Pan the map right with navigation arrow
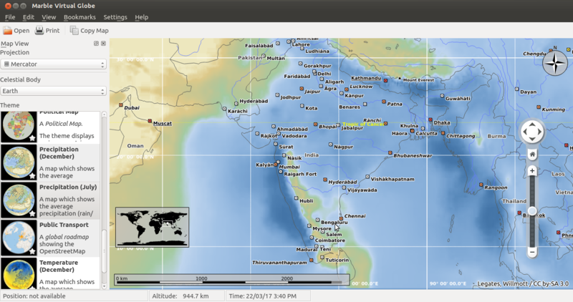 (x=539, y=132)
